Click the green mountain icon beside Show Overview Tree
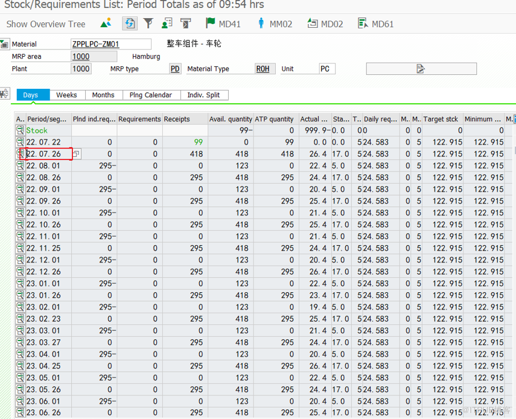Viewport: 516px width, 419px height. click(106, 24)
